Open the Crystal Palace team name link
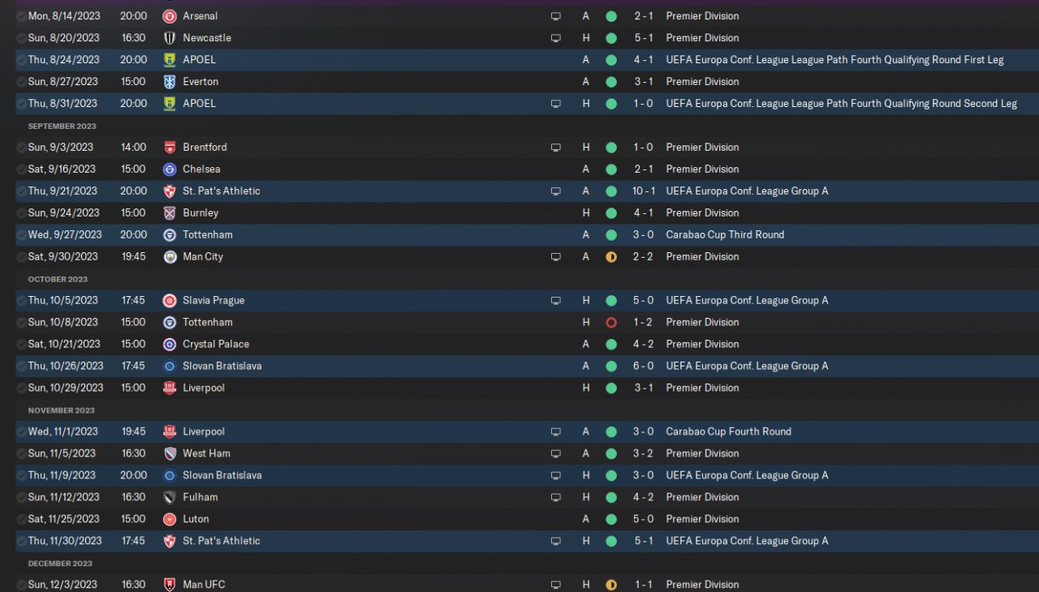This screenshot has width=1039, height=592. click(x=216, y=345)
